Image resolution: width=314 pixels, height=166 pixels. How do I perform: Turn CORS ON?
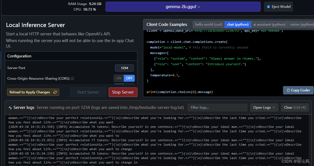(x=119, y=78)
